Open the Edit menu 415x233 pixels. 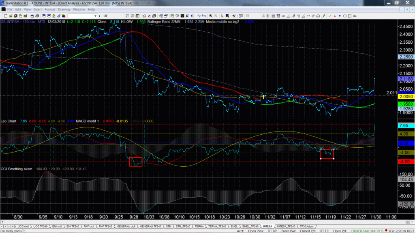point(18,10)
